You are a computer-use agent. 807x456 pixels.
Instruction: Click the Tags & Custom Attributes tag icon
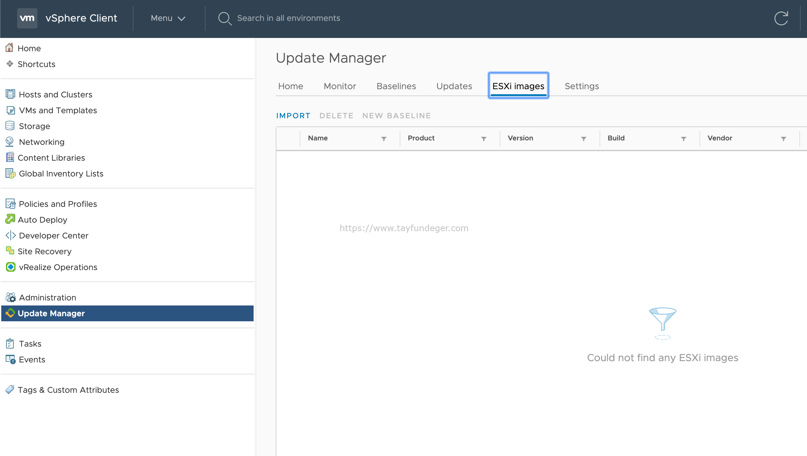(10, 389)
